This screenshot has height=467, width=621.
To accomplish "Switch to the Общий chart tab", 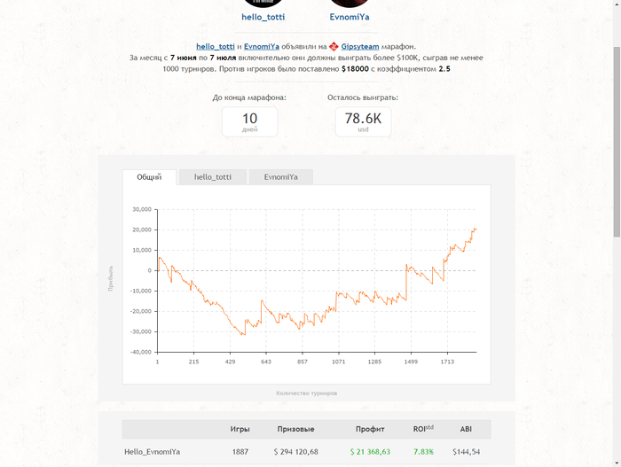I will coord(149,177).
